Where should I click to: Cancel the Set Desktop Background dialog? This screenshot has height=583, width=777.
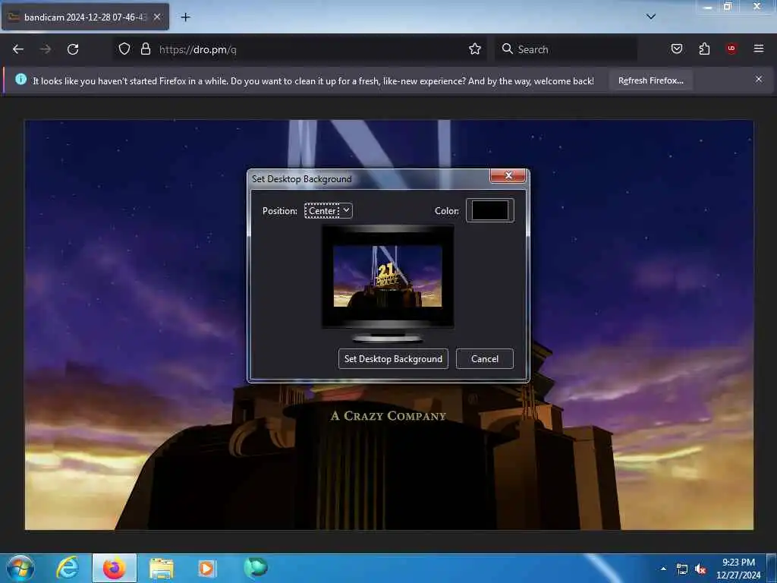[485, 358]
